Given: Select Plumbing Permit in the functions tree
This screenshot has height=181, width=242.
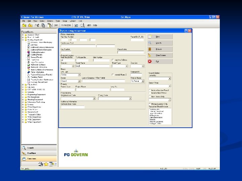Looking at the screenshot, I should coord(36,77).
